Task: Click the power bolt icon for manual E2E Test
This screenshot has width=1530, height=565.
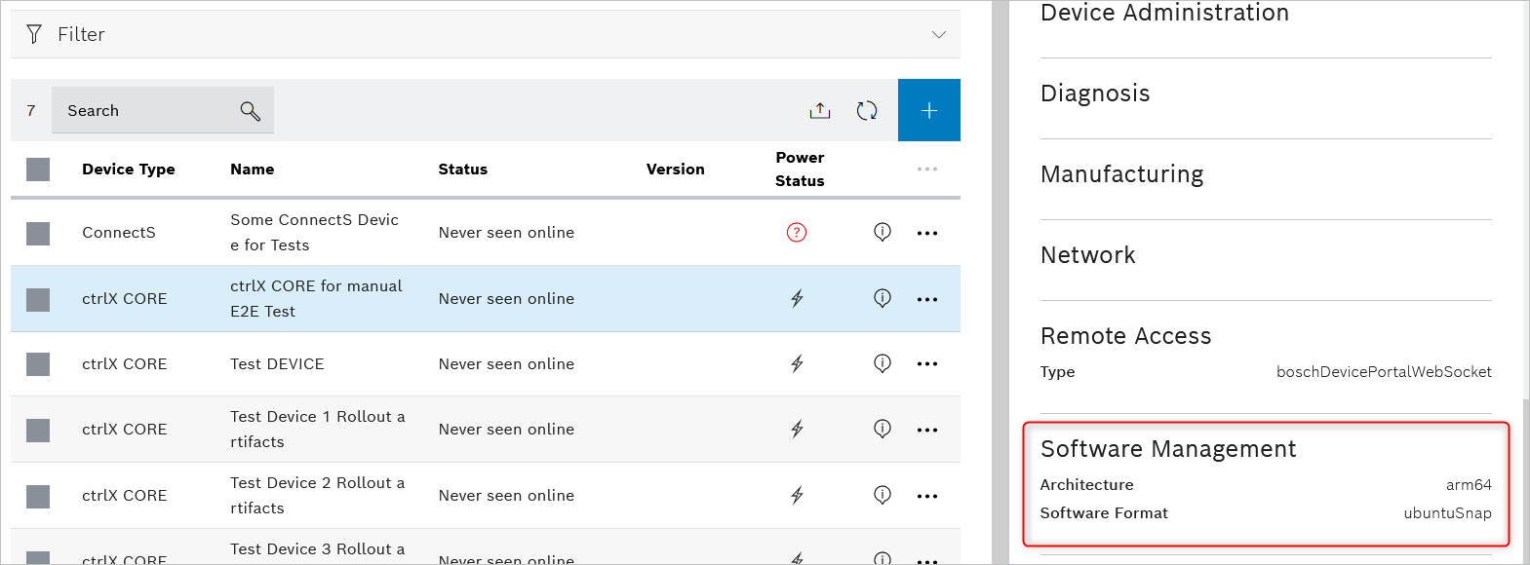Action: click(797, 298)
